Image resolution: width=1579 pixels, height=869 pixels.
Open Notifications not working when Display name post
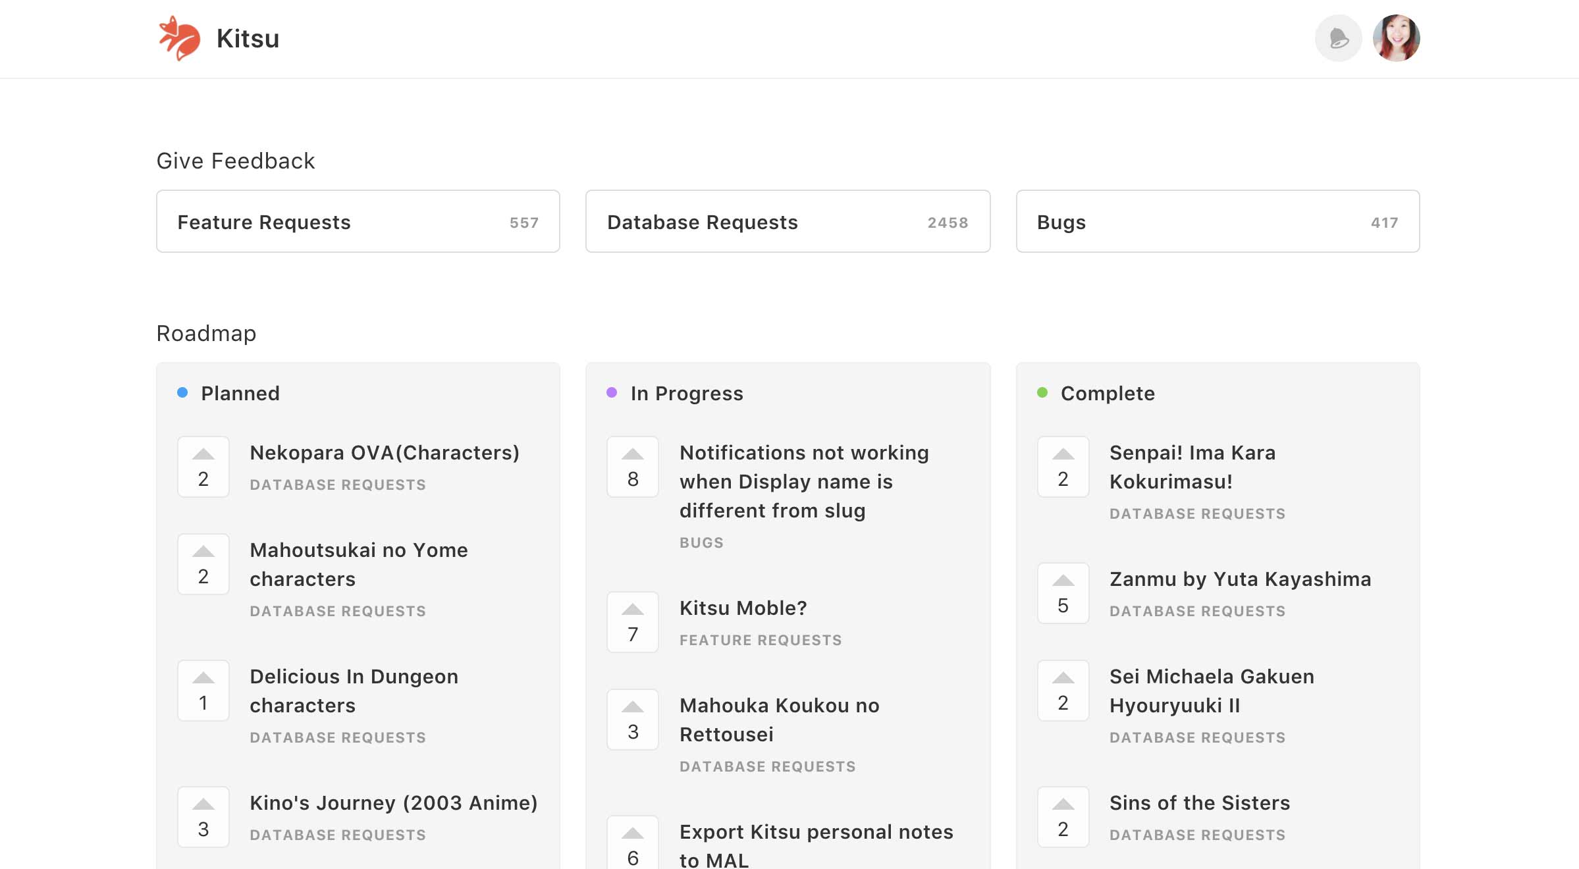point(804,482)
